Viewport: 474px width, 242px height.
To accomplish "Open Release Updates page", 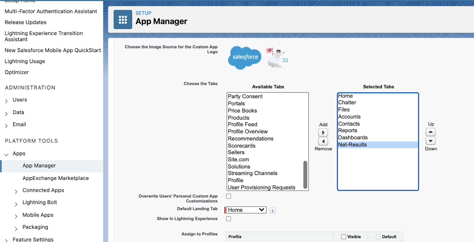I will coord(25,22).
